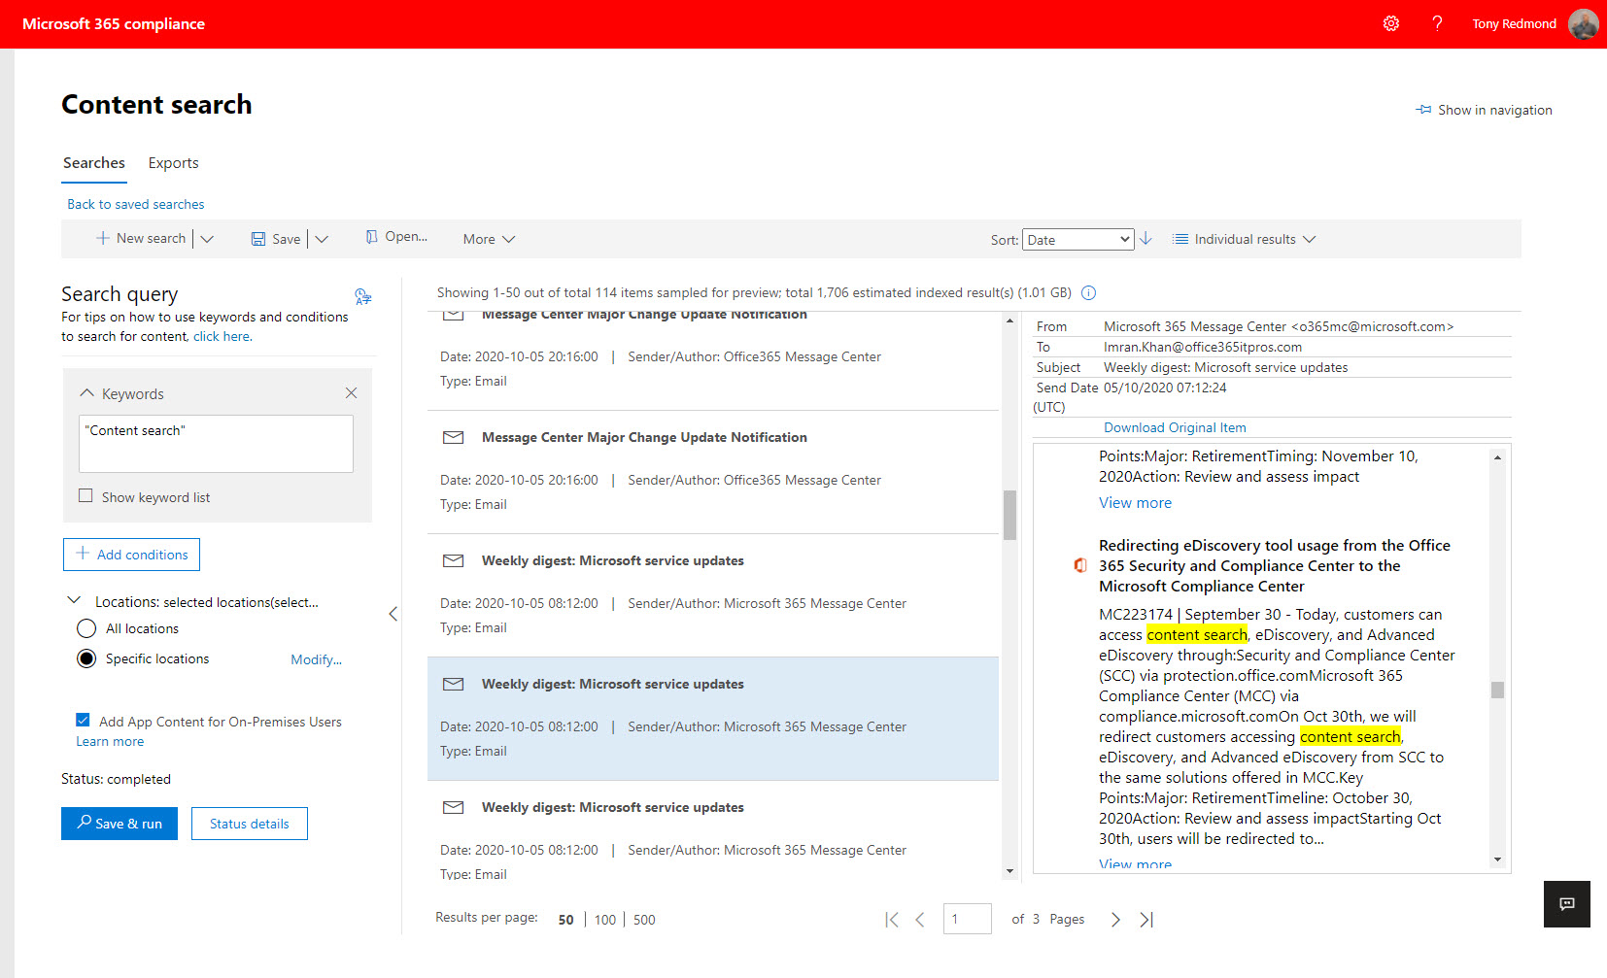Pin page with Show in navigation icon
This screenshot has height=978, width=1607.
1423,110
